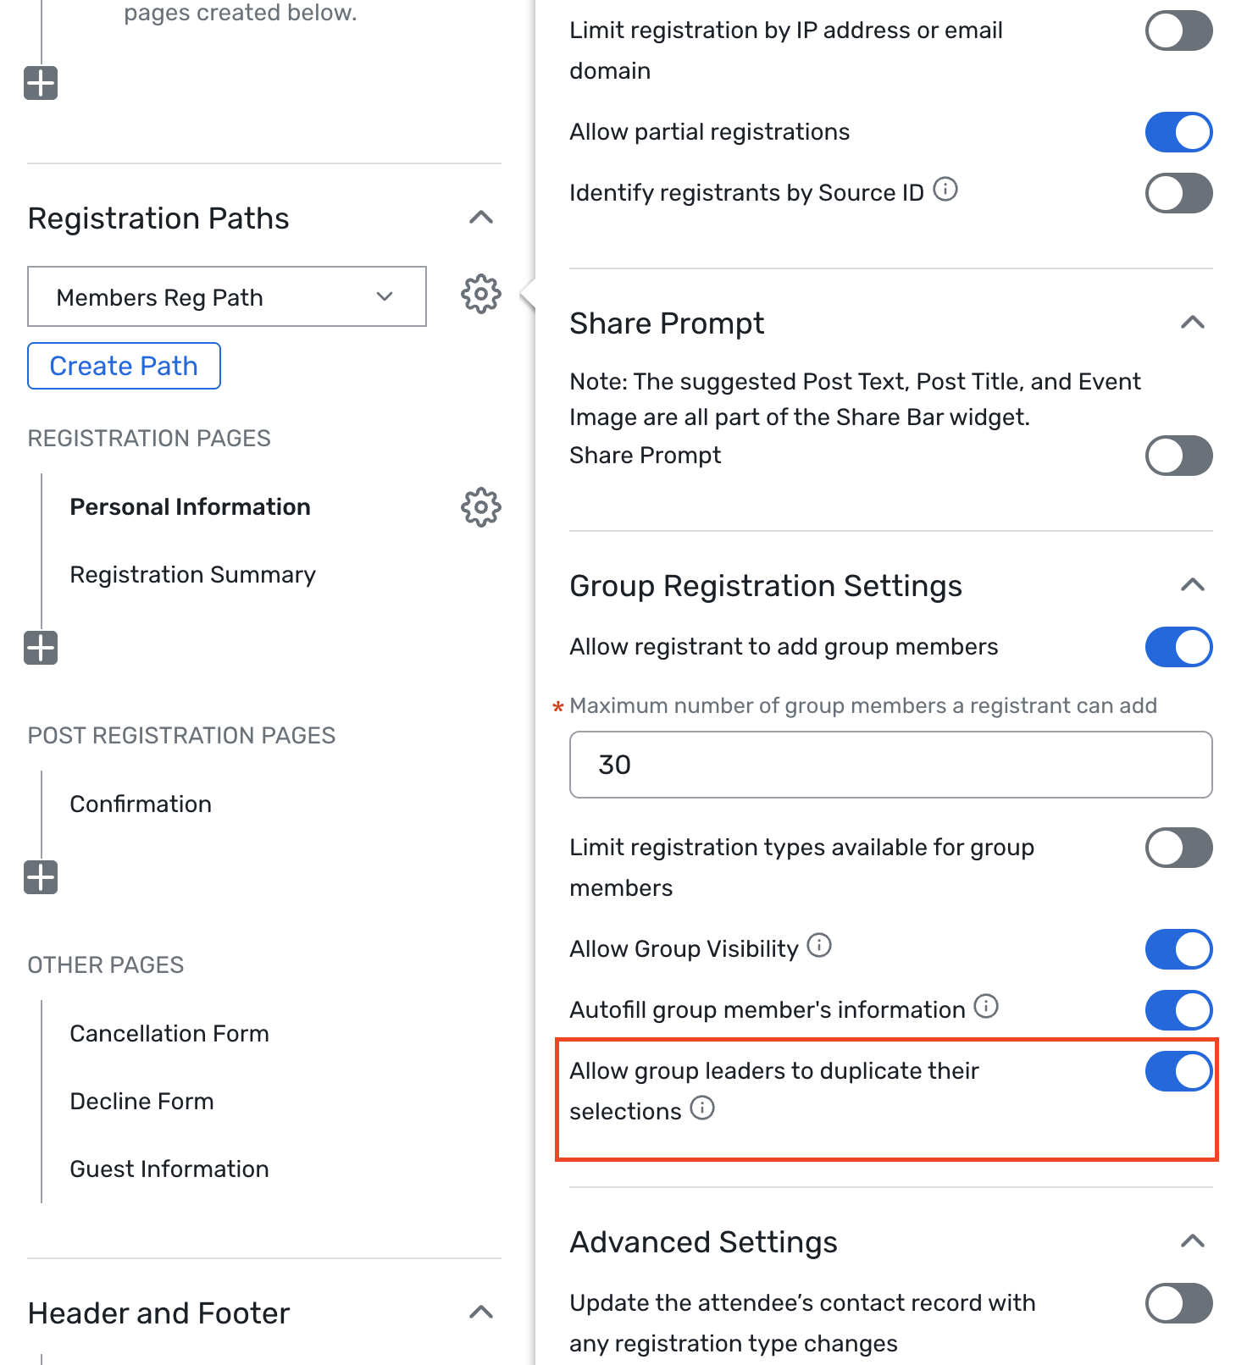Image resolution: width=1247 pixels, height=1365 pixels.
Task: Toggle Allow group leaders to duplicate selections
Action: coord(1178,1071)
